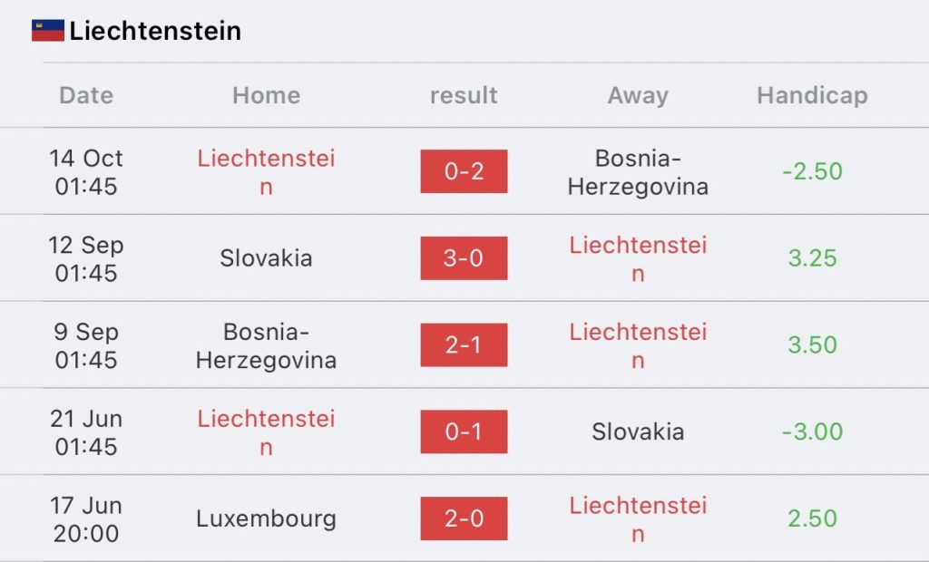Click Bosnia-Herzegovina in the 14 Oct match

coord(638,171)
